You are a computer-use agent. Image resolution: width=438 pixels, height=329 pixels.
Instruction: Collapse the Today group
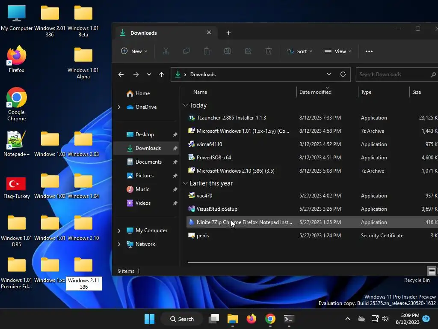pyautogui.click(x=185, y=105)
